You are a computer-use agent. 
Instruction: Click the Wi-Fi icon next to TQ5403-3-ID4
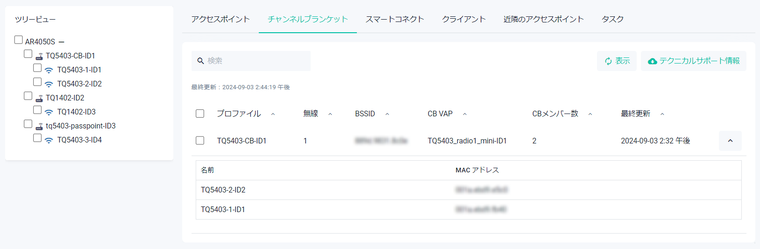[49, 140]
